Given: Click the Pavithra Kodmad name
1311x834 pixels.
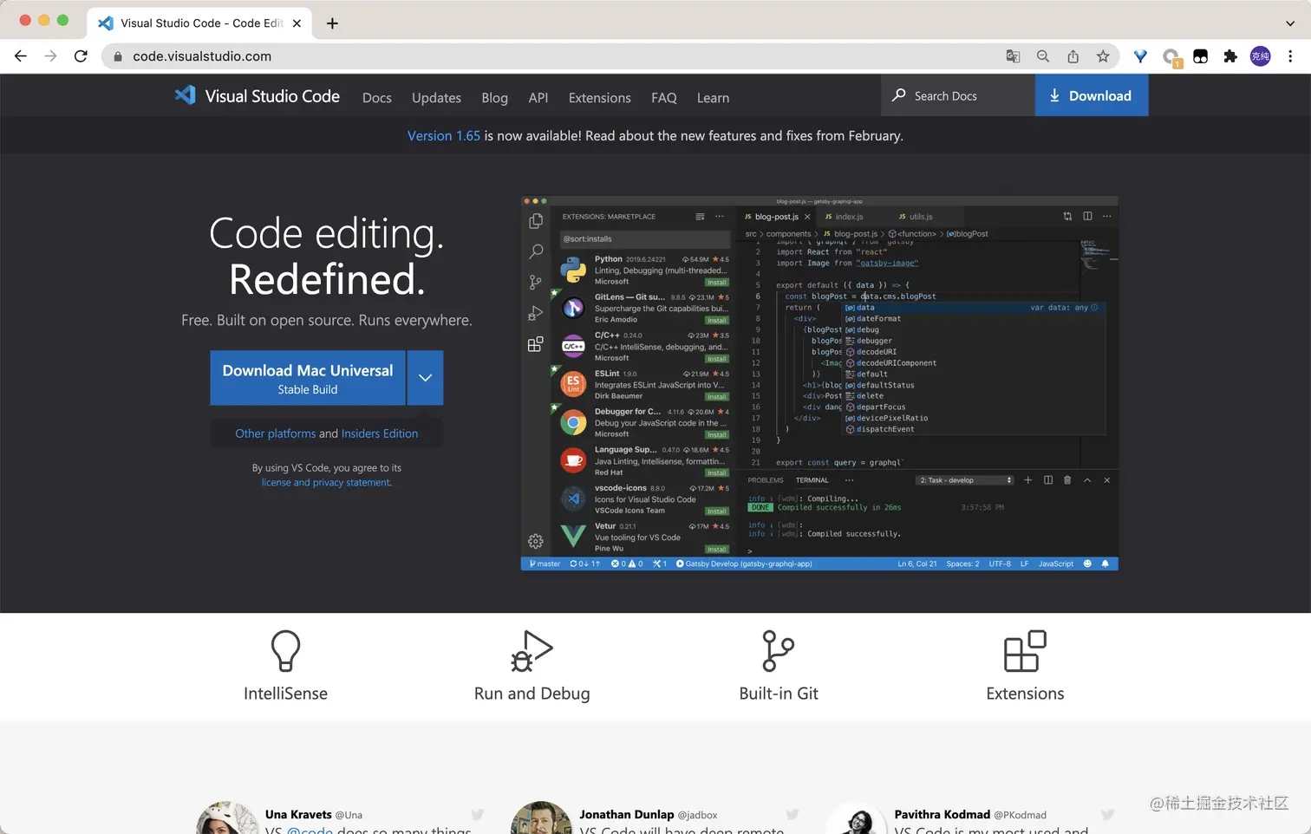Looking at the screenshot, I should (942, 815).
